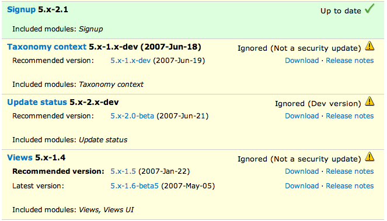Download Views latest version 5.x-1.6-beta5

[x=302, y=186]
